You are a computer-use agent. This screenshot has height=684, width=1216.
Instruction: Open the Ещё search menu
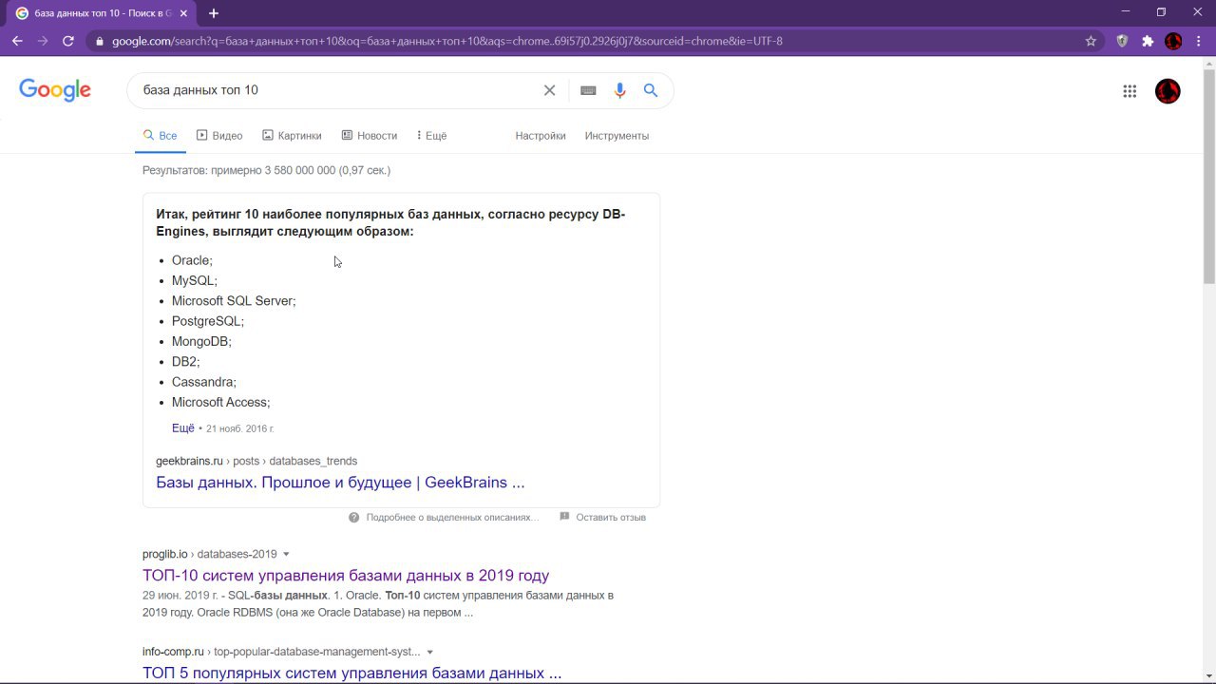pos(431,136)
